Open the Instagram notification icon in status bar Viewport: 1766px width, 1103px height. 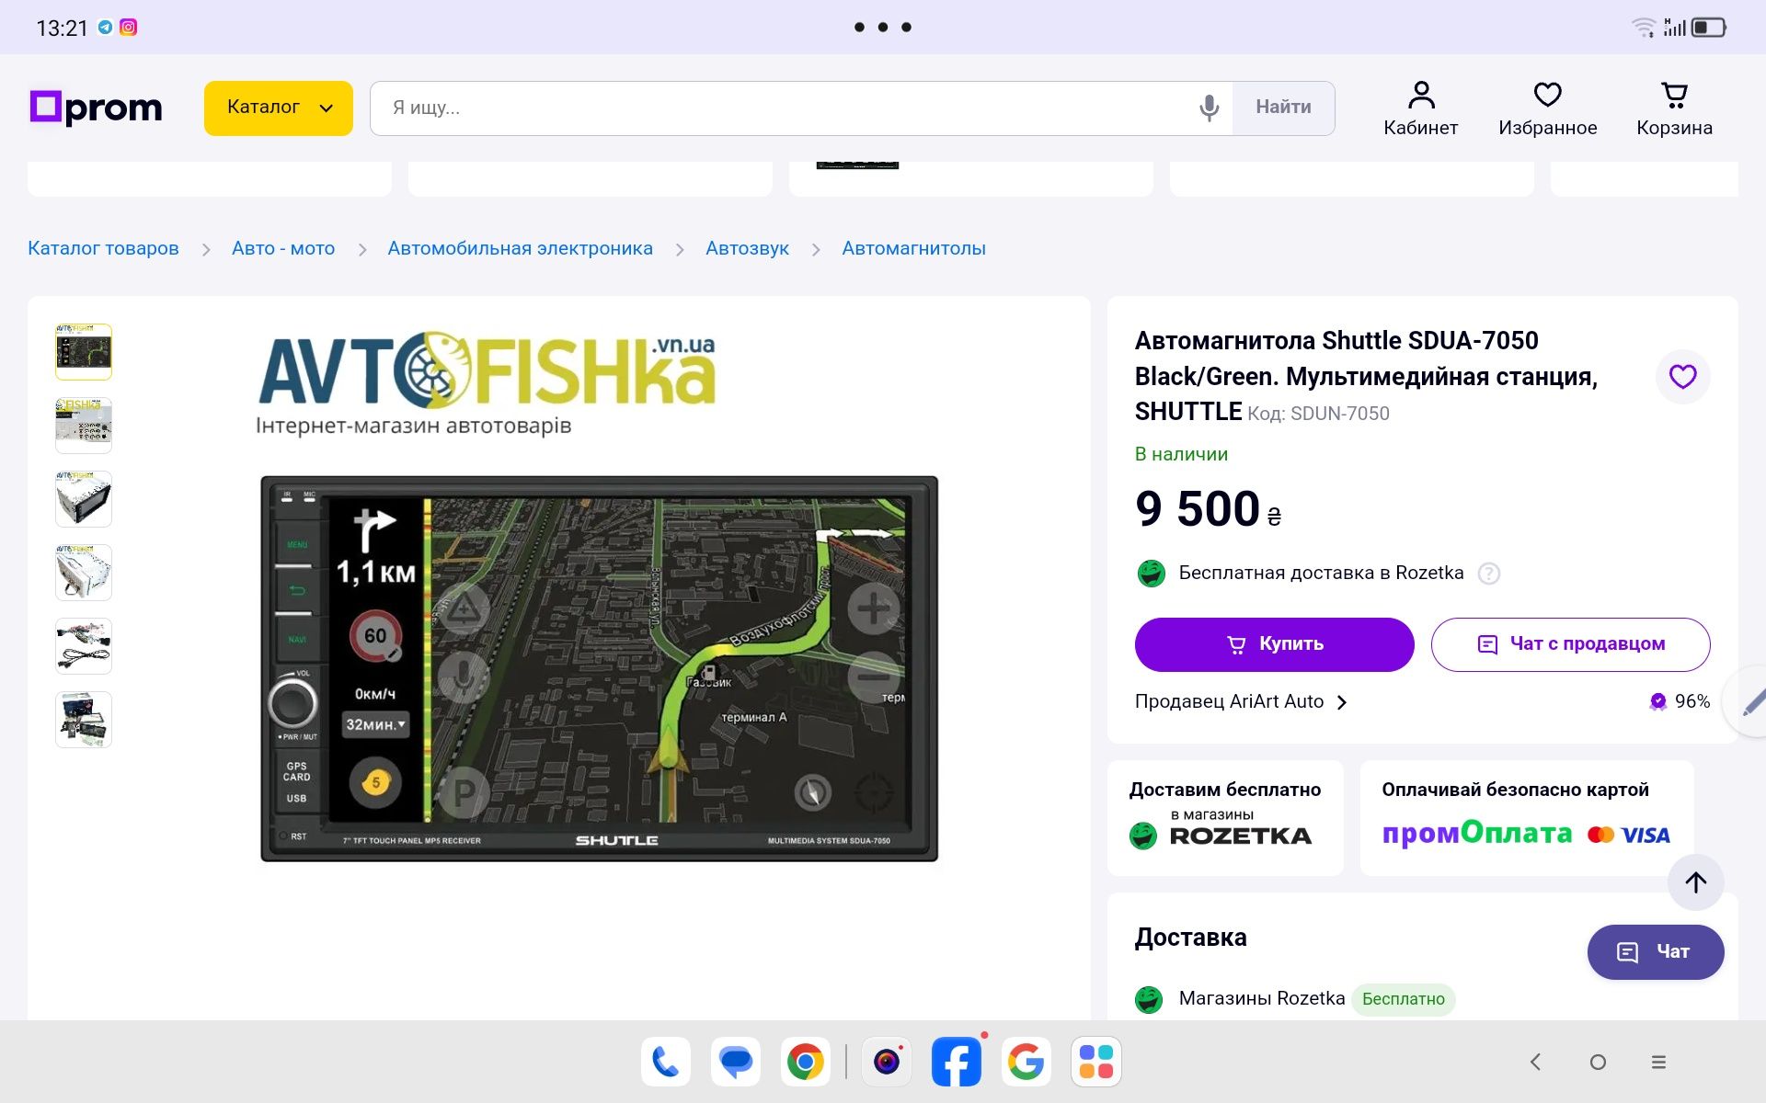click(x=129, y=28)
